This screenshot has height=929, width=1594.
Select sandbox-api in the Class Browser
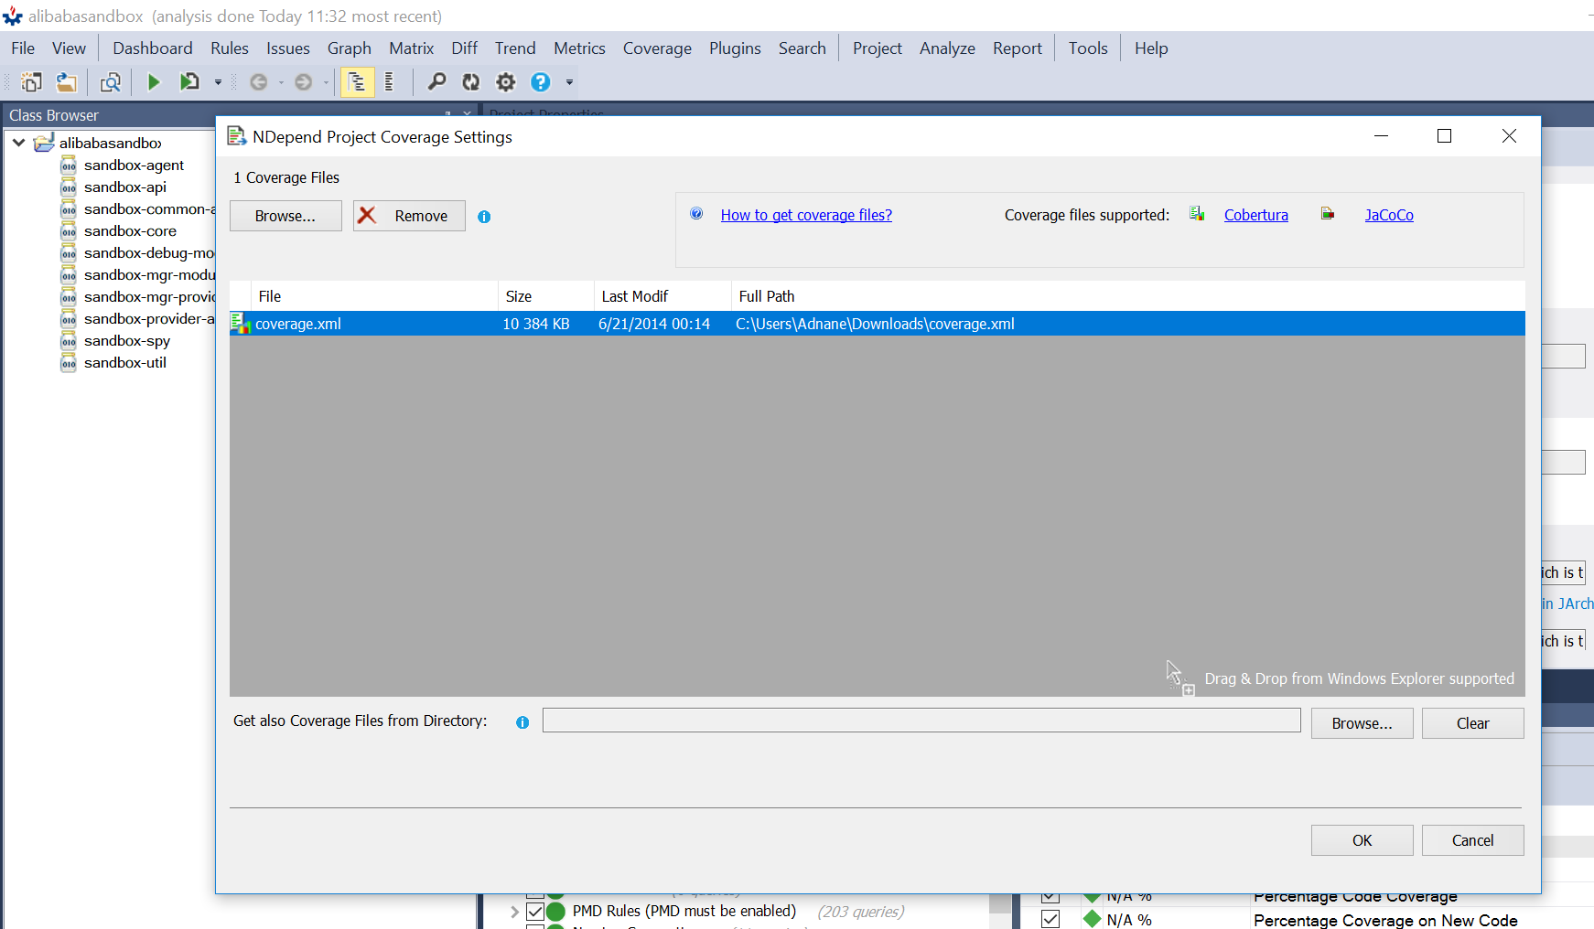(125, 187)
